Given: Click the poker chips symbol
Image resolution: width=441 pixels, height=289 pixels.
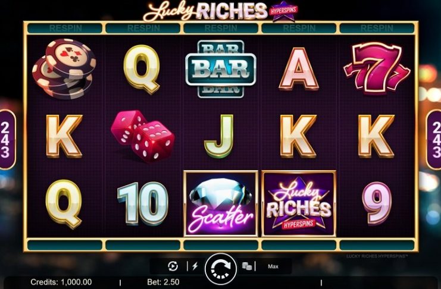Looking at the screenshot, I should [x=64, y=68].
